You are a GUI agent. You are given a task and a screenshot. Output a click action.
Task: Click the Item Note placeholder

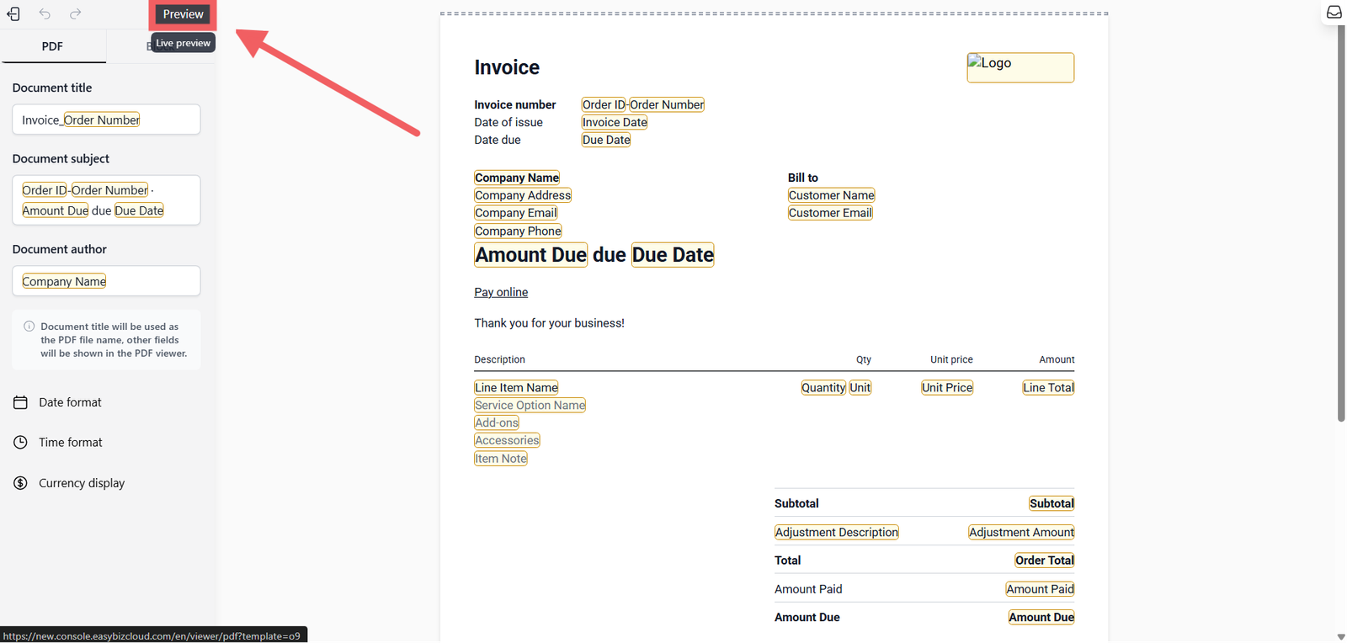point(501,459)
